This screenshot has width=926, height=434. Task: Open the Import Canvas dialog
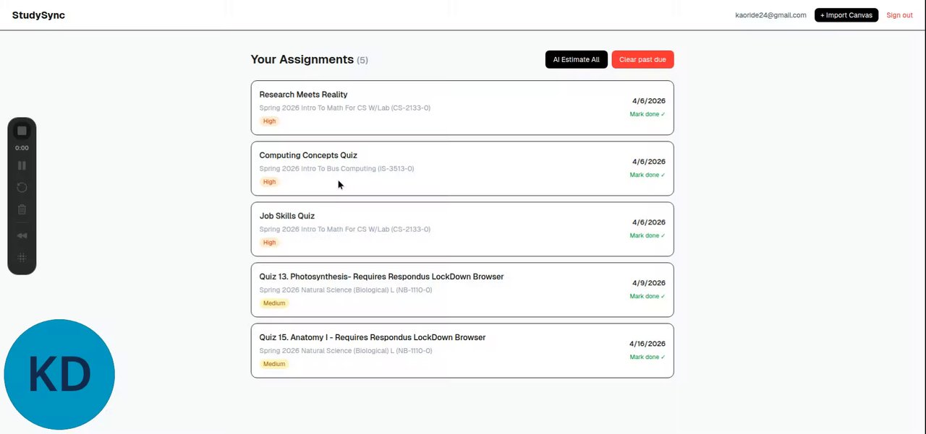click(x=846, y=15)
